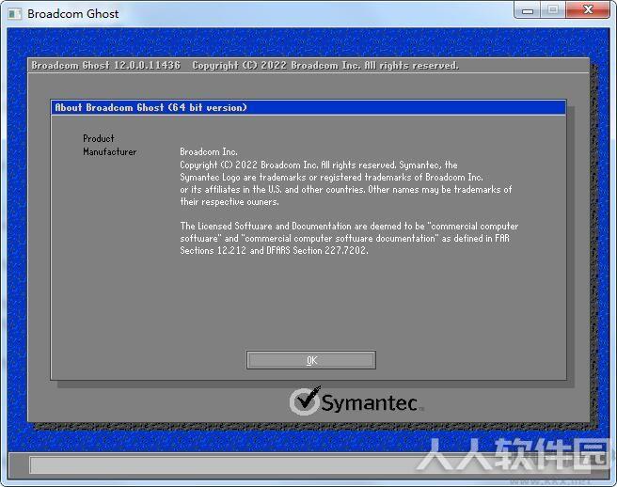Click the 'The Licensed Software and Documentation' line

click(349, 227)
